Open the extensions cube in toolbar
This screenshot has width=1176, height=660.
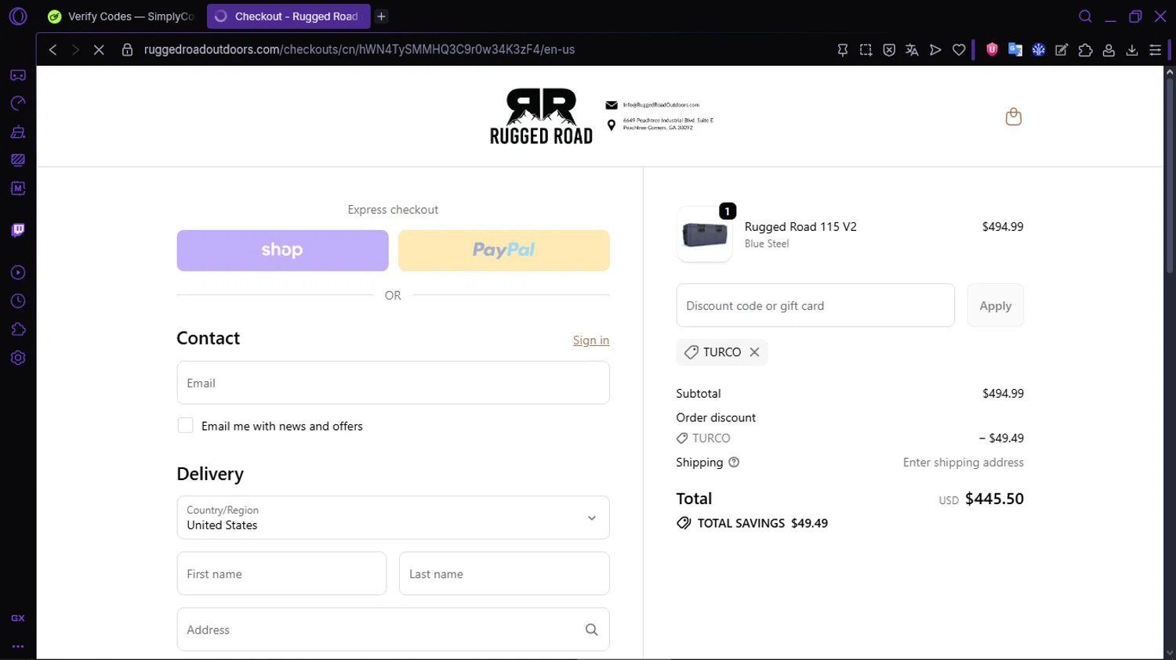(x=1086, y=49)
